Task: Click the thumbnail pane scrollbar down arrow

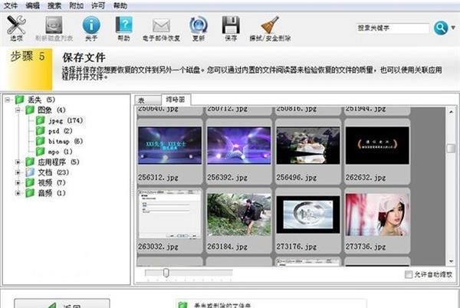Action: [452, 261]
